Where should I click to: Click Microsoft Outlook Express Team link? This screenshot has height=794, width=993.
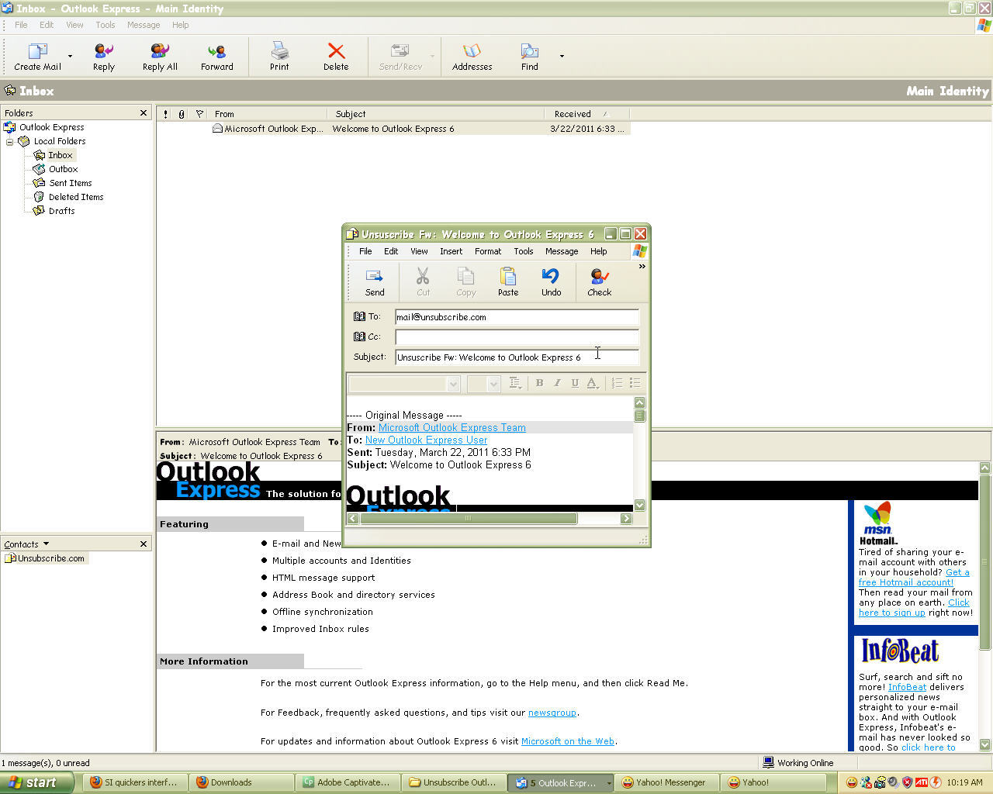[452, 427]
